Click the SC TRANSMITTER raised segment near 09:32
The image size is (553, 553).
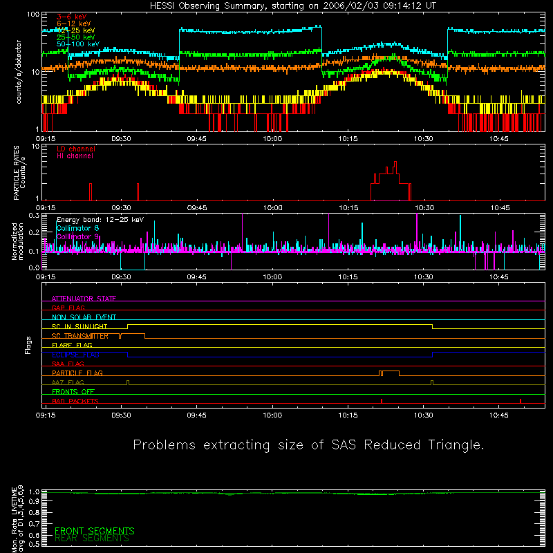(133, 334)
